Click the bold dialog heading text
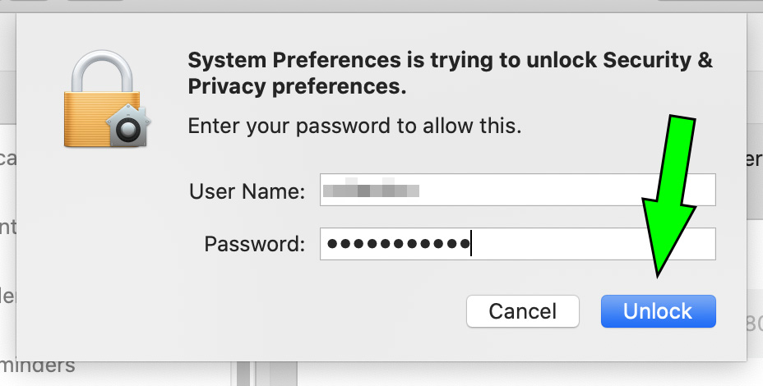The image size is (763, 386). [450, 73]
